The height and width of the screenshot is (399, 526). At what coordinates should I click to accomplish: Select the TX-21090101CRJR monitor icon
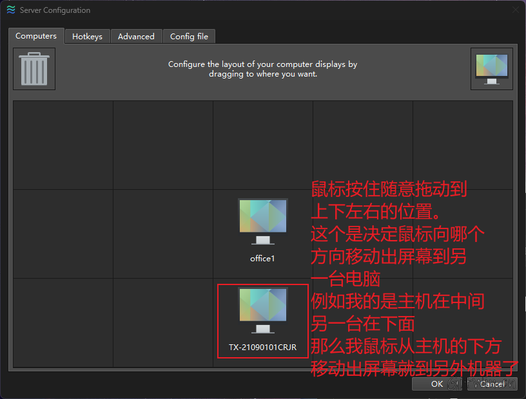pyautogui.click(x=262, y=310)
